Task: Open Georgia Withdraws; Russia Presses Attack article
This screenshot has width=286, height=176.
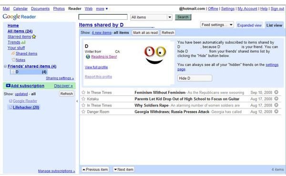Action: click(172, 112)
